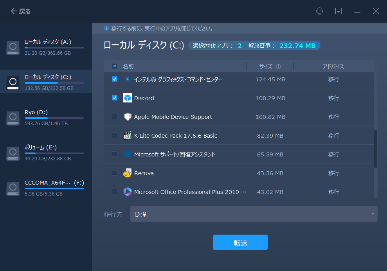This screenshot has width=387, height=271.
Task: Click the headset support icon
Action: 320,11
